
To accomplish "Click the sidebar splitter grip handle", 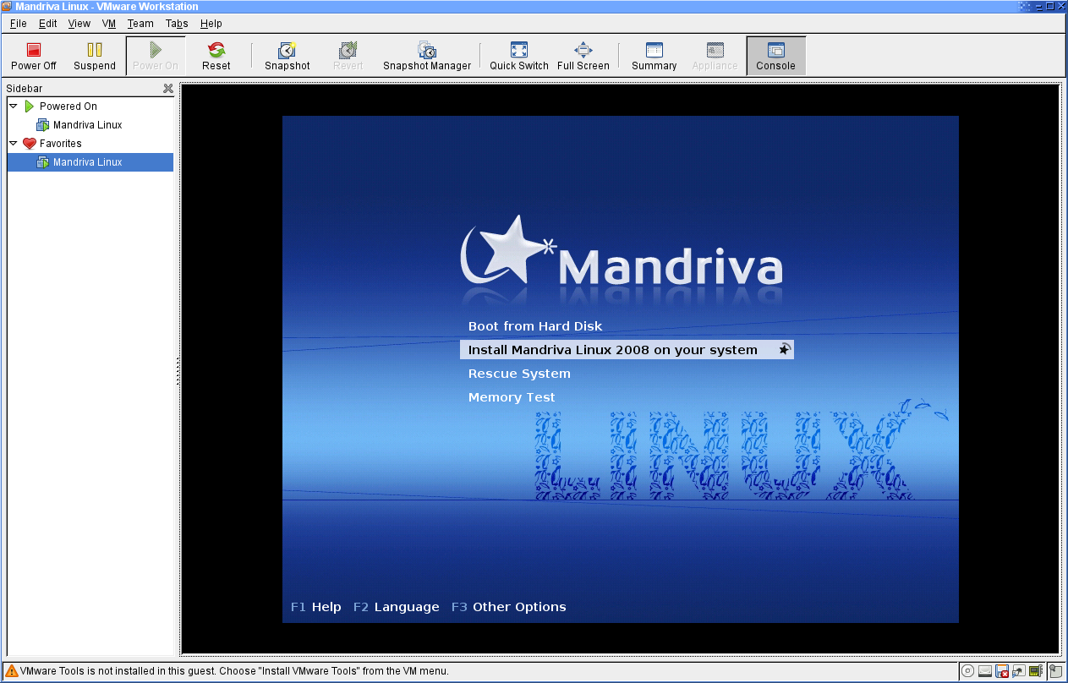I will coord(178,371).
